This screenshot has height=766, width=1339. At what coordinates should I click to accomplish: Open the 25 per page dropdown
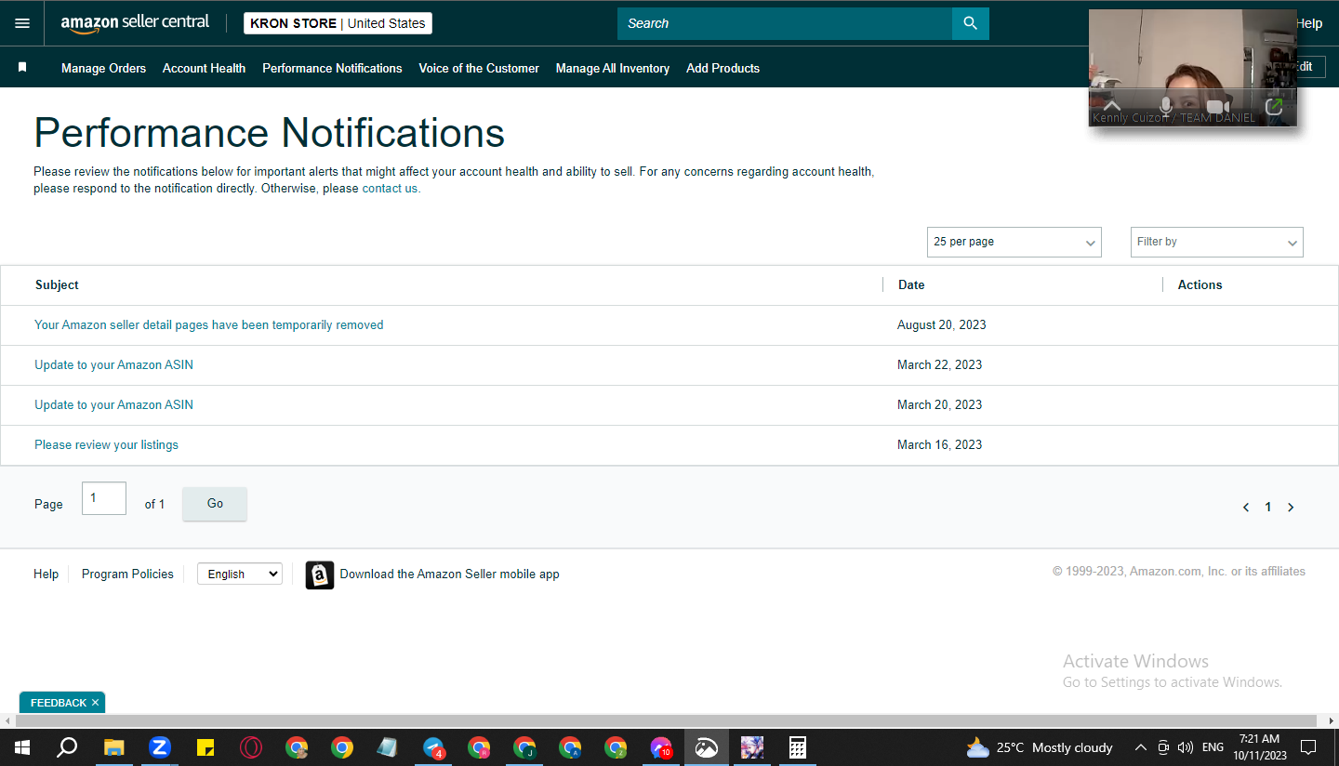pyautogui.click(x=1014, y=242)
